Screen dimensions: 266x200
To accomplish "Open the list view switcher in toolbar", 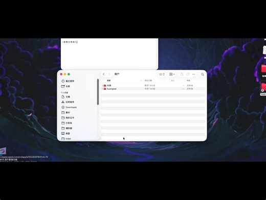I will click(162, 74).
